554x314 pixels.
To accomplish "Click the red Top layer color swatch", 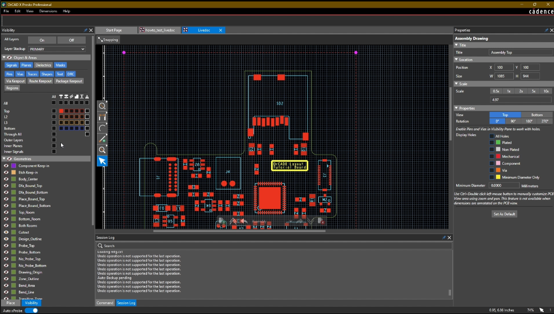I will coord(61,111).
